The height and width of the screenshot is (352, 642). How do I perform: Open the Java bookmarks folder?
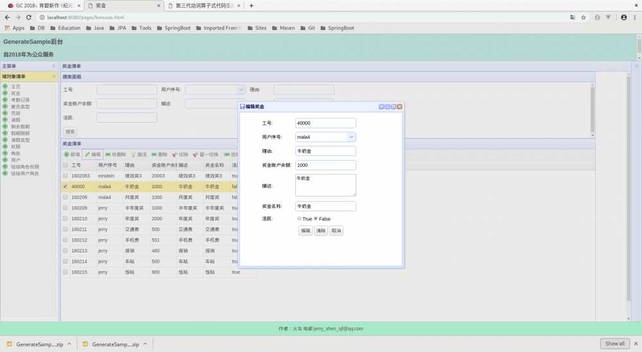[95, 28]
